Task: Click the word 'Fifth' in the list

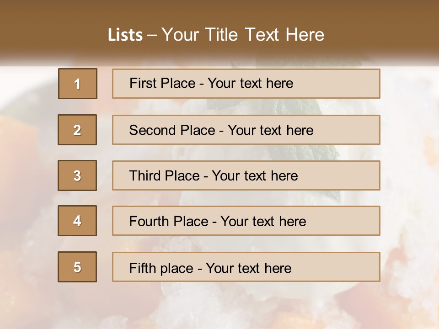Action: (x=142, y=268)
